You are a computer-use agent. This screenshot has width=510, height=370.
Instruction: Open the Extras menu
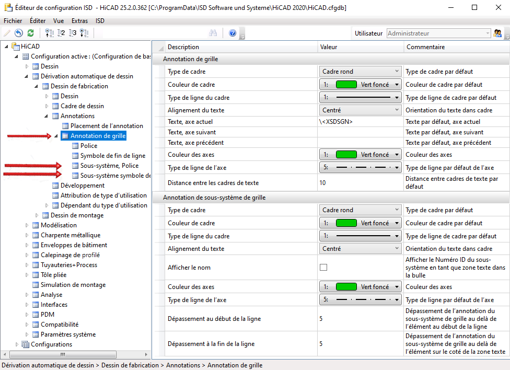coord(79,21)
